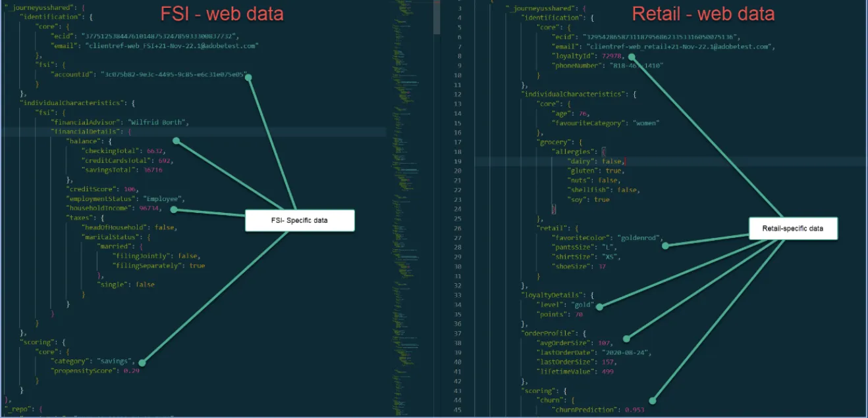Click the "savingsTotal" property
The image size is (868, 418).
coord(122,170)
